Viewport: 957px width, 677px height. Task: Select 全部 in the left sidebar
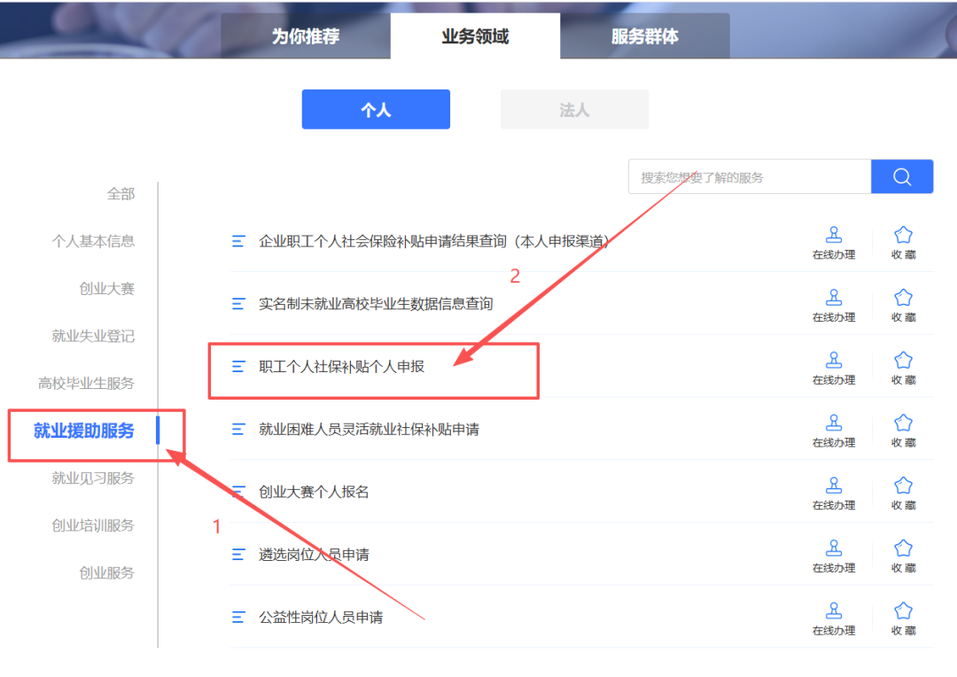pyautogui.click(x=121, y=194)
